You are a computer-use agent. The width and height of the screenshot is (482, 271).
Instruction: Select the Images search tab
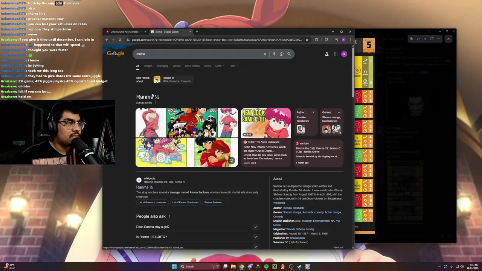pos(148,66)
